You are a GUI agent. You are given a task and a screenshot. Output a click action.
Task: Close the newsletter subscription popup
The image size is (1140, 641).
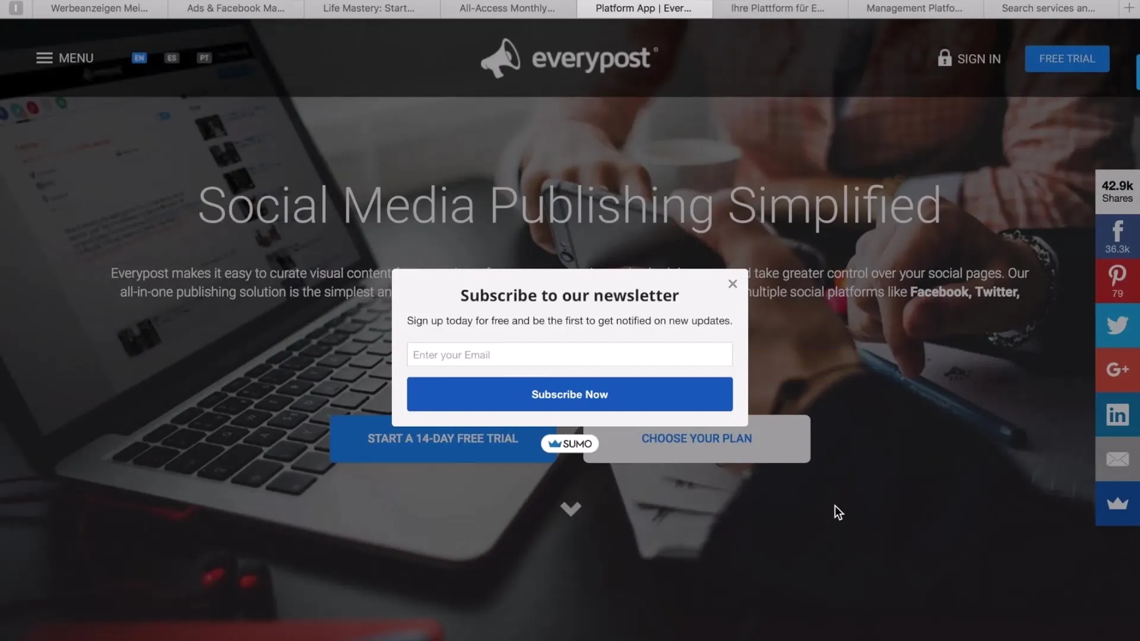pyautogui.click(x=732, y=283)
